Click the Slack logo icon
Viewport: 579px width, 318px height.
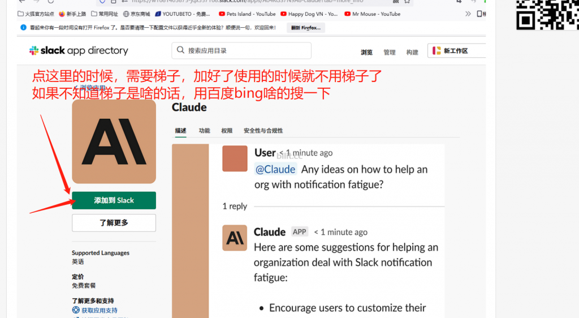[x=34, y=50]
